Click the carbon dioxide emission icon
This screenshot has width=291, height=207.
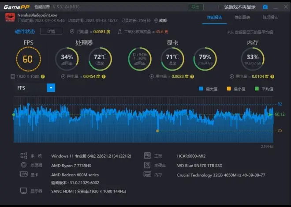coord(120,31)
